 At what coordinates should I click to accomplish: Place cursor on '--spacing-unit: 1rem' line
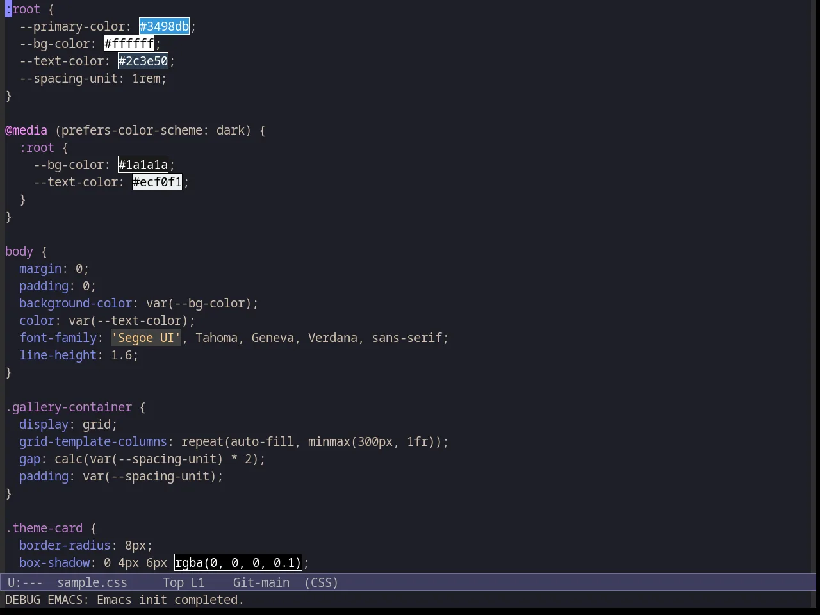93,78
